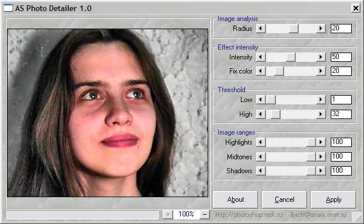This screenshot has width=364, height=224.
Task: Click the Highlights slider thumb
Action: 311,142
